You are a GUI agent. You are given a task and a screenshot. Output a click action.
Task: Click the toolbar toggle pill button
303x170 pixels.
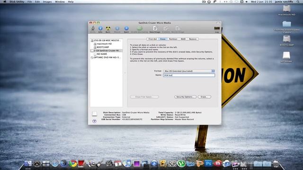(x=218, y=23)
